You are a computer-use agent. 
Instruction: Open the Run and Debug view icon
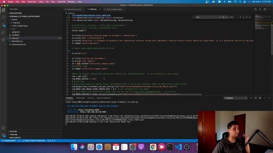[x=3, y=32]
